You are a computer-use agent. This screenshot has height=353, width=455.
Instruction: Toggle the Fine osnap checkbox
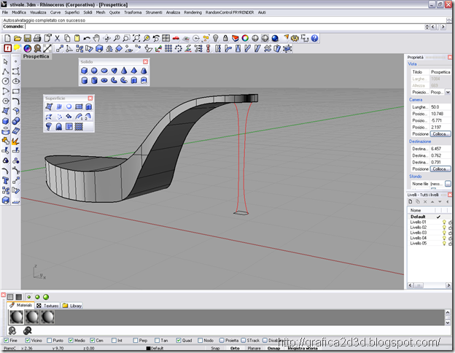pyautogui.click(x=6, y=340)
